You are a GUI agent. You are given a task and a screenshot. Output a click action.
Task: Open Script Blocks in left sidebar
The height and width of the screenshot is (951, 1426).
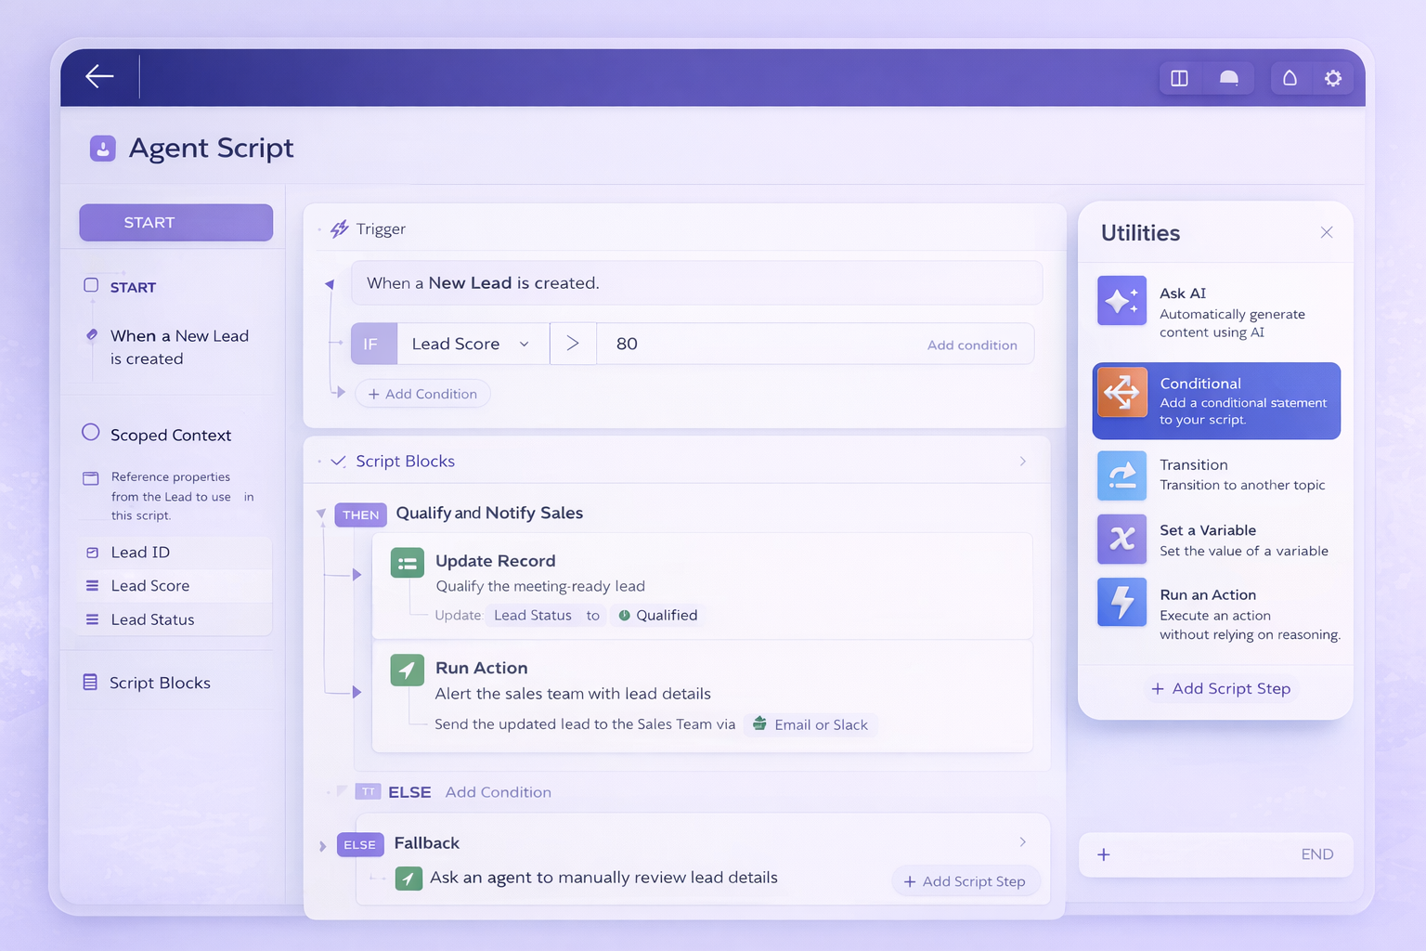159,683
